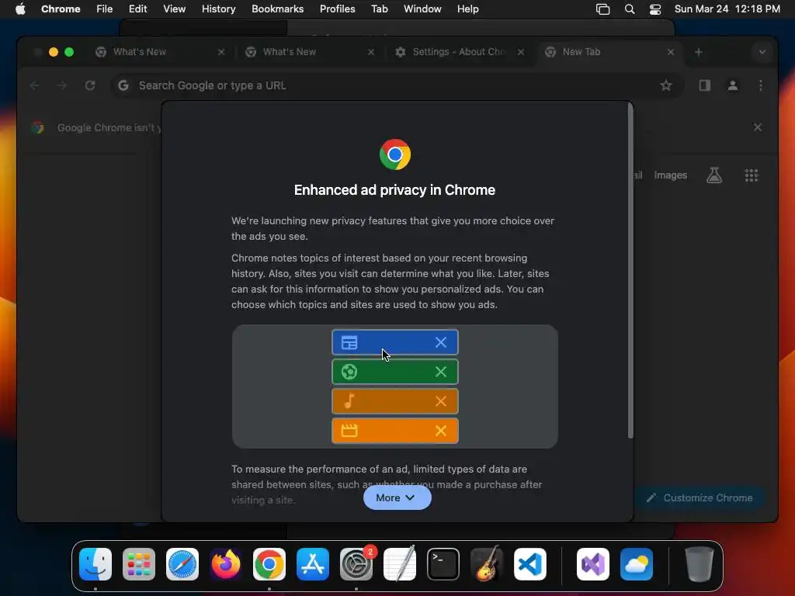Remove the music note topic card
795x596 pixels.
point(441,401)
